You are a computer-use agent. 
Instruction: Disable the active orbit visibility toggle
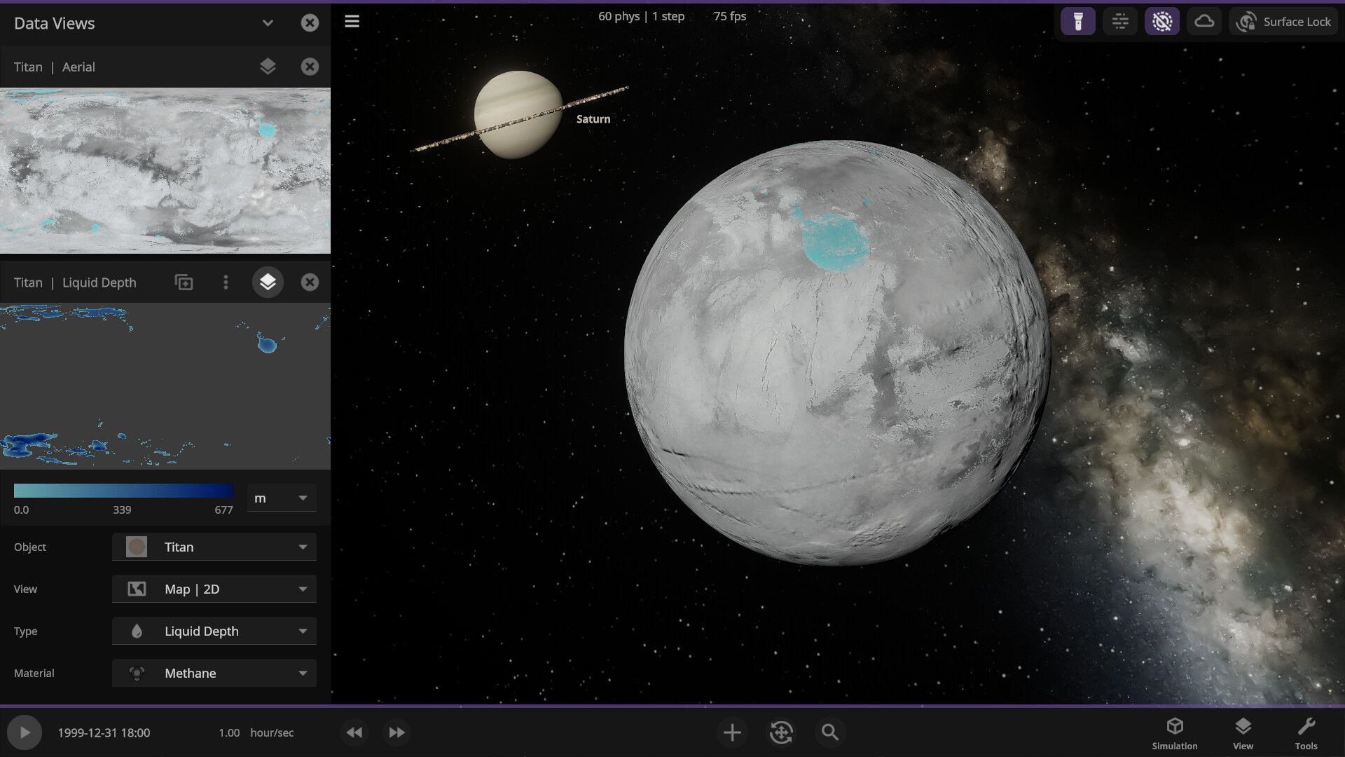(1162, 21)
